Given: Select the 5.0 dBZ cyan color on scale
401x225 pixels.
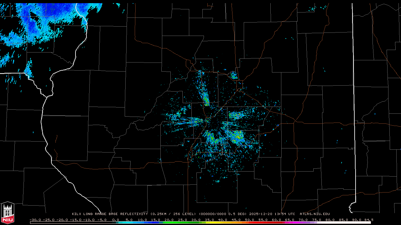Looking at the screenshot, I should tap(129, 222).
